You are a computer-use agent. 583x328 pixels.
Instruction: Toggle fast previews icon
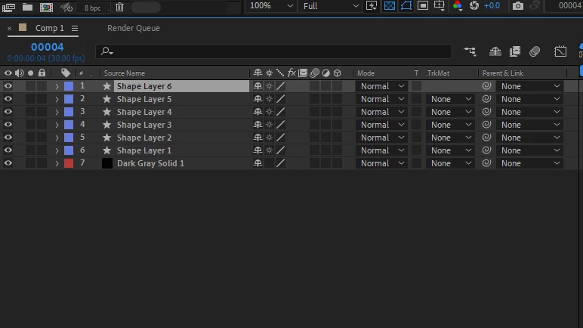click(x=372, y=5)
